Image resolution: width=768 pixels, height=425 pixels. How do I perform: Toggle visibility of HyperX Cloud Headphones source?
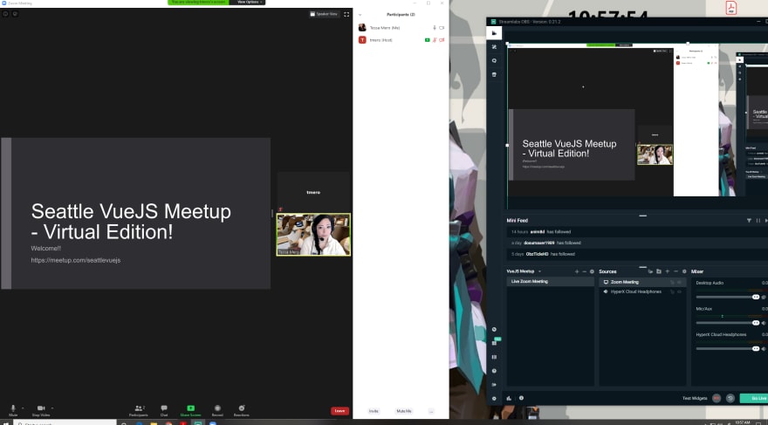pos(679,291)
